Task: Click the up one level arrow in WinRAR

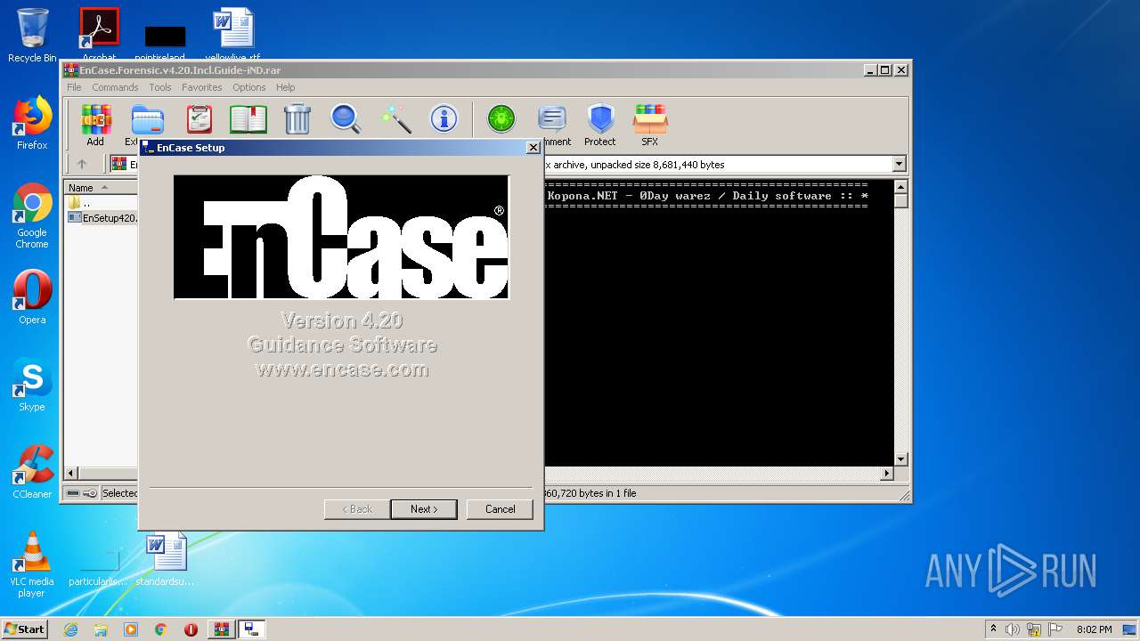Action: click(82, 164)
